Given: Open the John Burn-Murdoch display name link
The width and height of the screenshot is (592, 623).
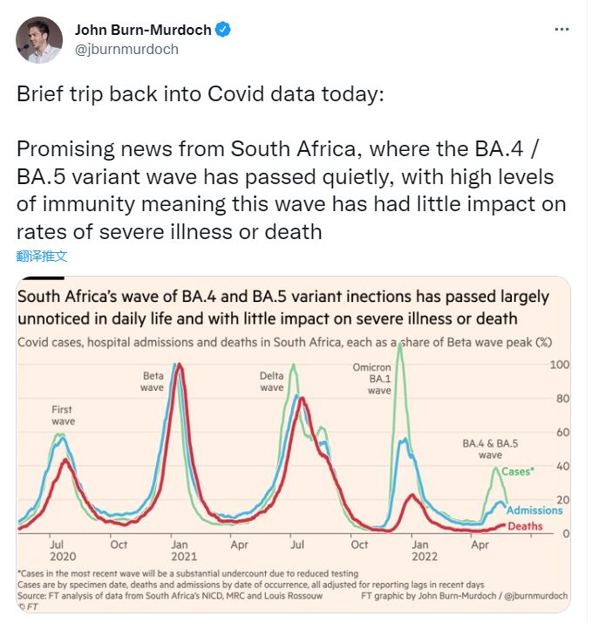Looking at the screenshot, I should pyautogui.click(x=143, y=30).
